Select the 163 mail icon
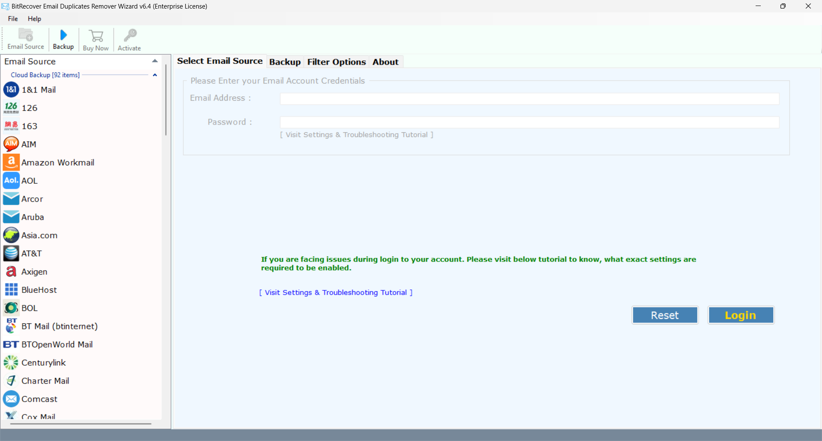The height and width of the screenshot is (441, 822). pos(11,126)
